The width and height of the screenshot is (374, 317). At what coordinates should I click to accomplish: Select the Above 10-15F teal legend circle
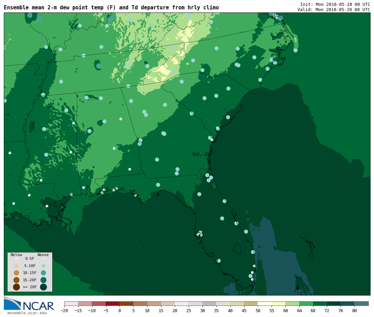click(x=43, y=273)
